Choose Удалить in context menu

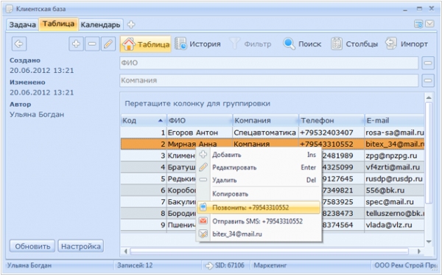tap(259, 180)
